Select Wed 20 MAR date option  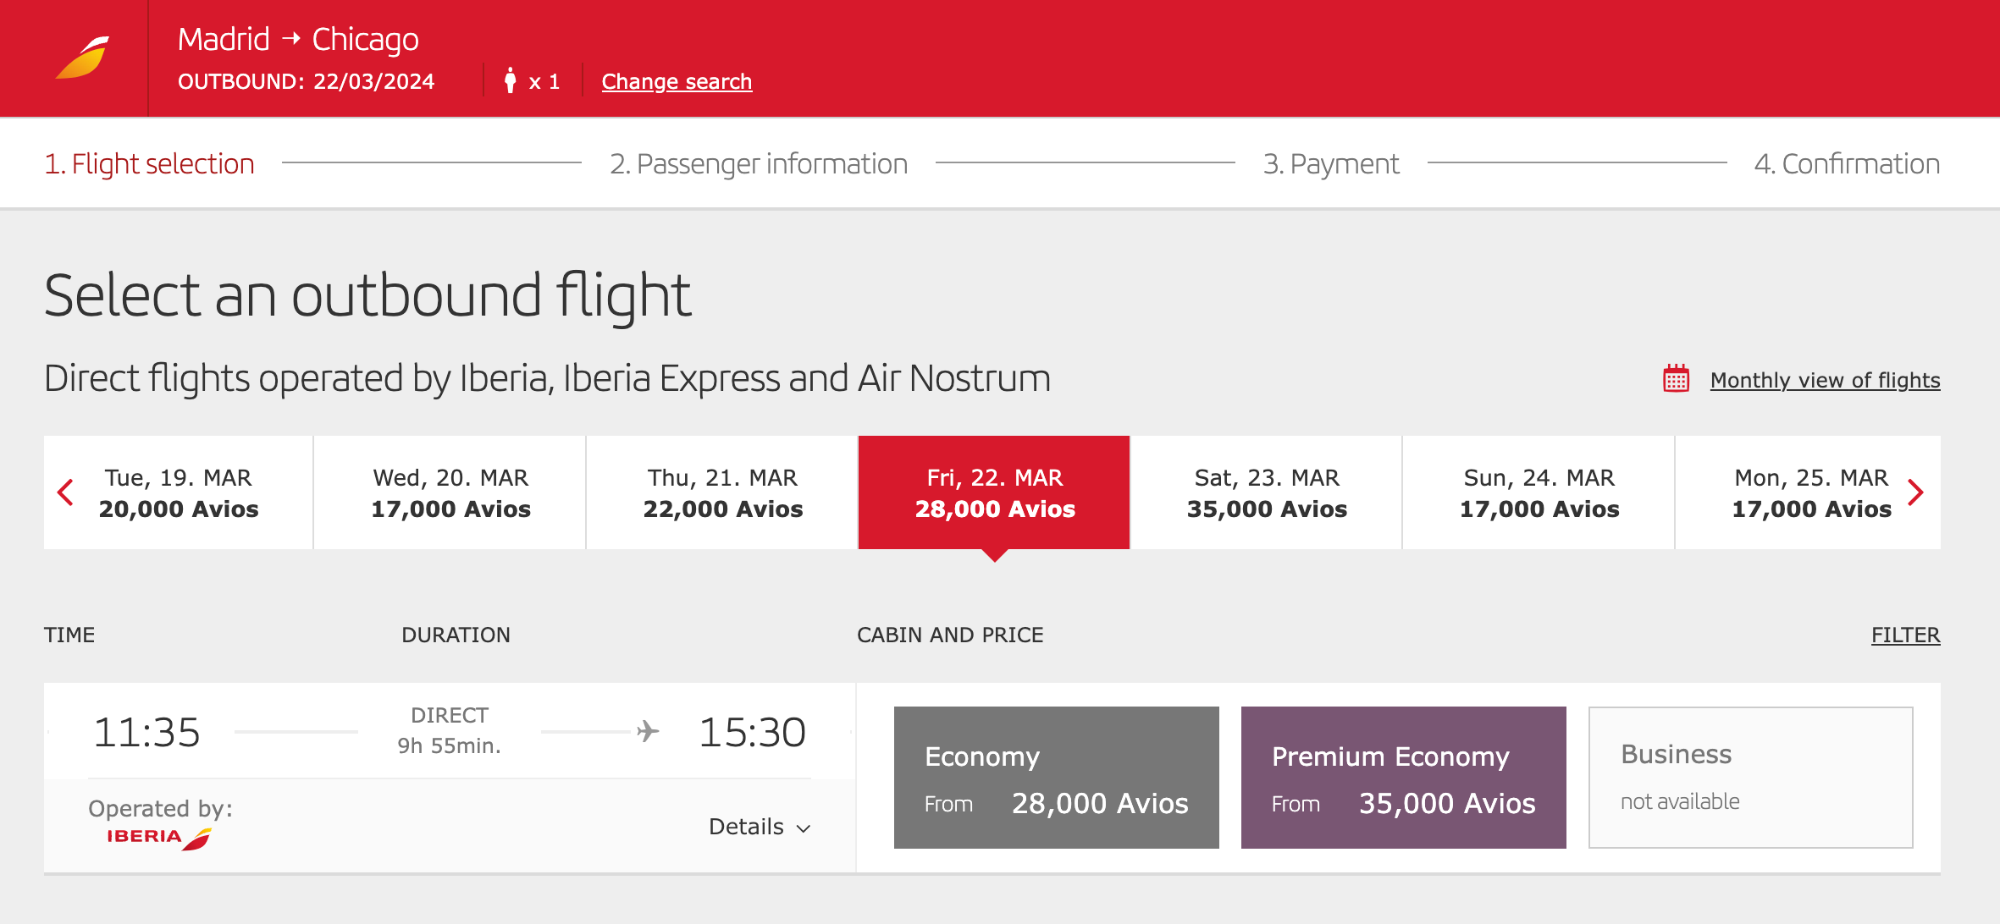coord(450,492)
